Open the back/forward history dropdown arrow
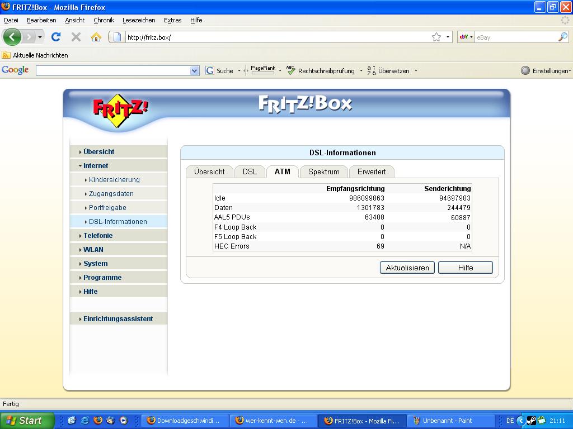573x429 pixels. pyautogui.click(x=40, y=37)
